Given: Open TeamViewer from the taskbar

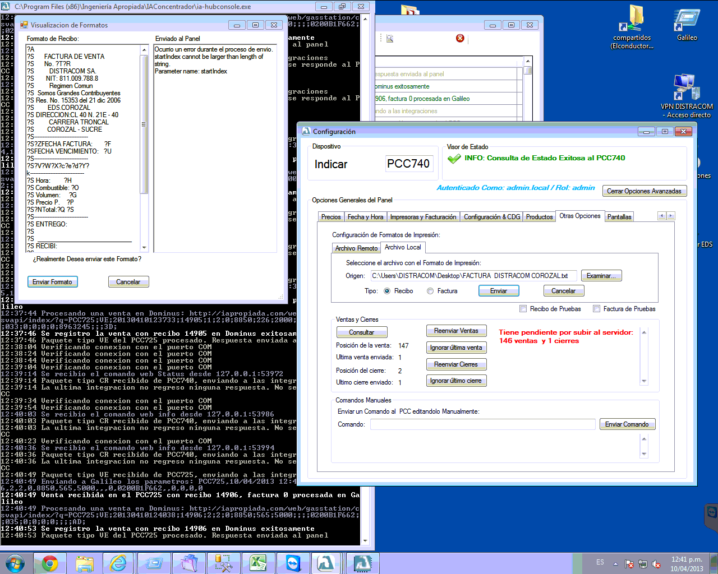Looking at the screenshot, I should [x=293, y=563].
